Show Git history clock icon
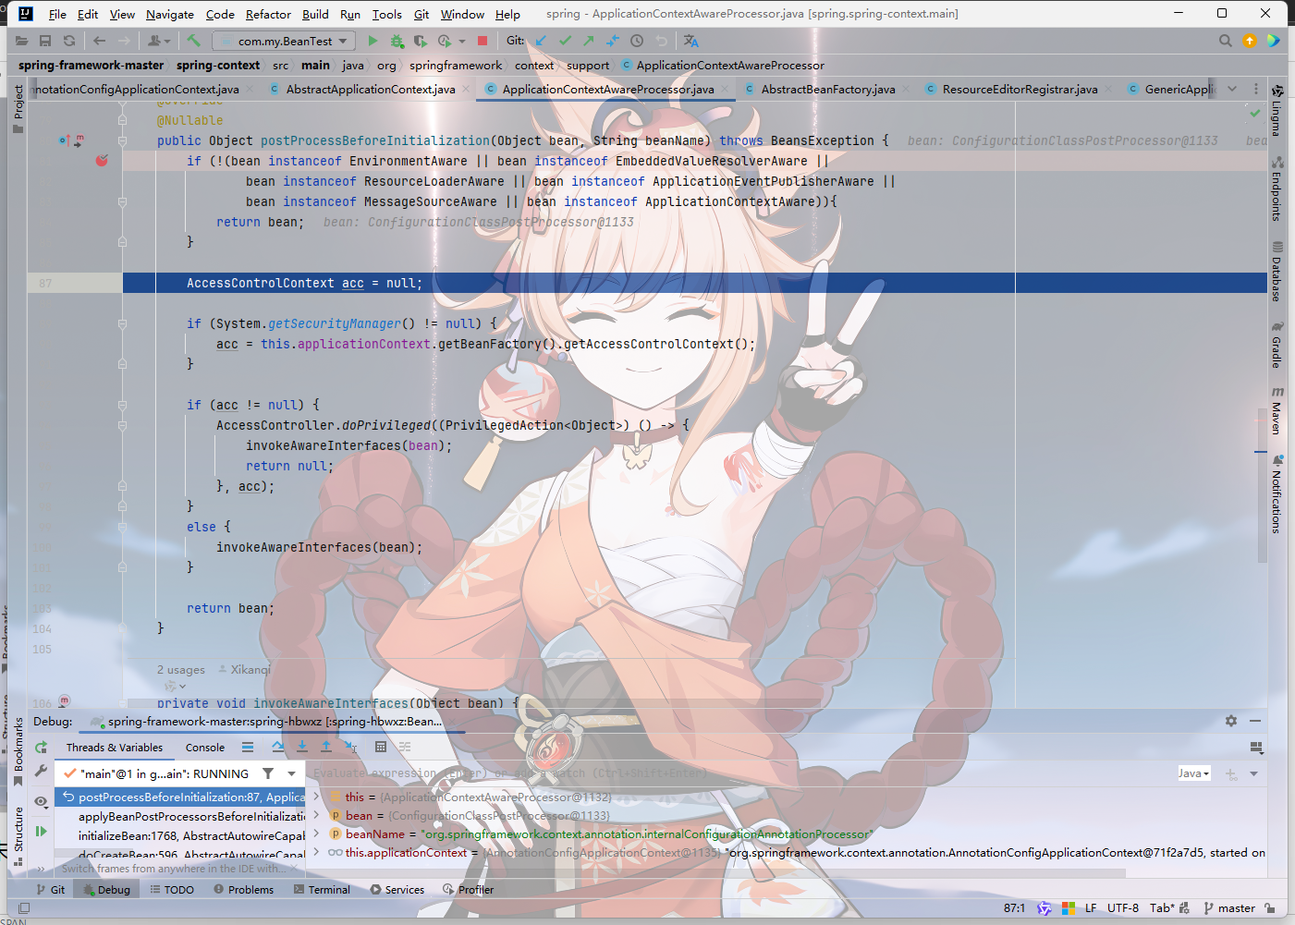The height and width of the screenshot is (925, 1295). (x=637, y=41)
